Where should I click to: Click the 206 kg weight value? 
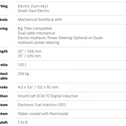[x=23, y=74]
